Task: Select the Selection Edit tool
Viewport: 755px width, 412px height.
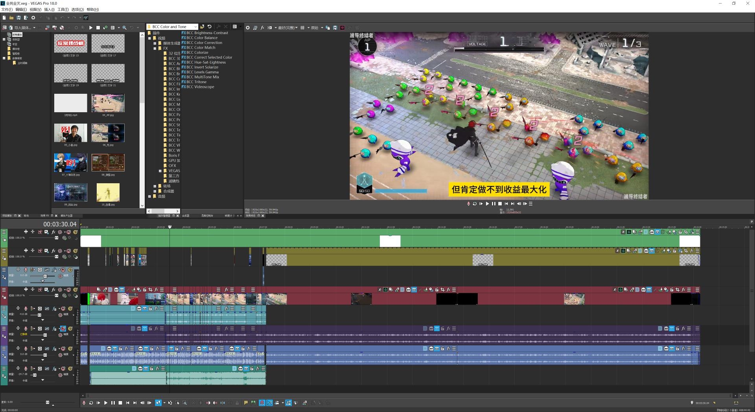Action: coord(177,403)
